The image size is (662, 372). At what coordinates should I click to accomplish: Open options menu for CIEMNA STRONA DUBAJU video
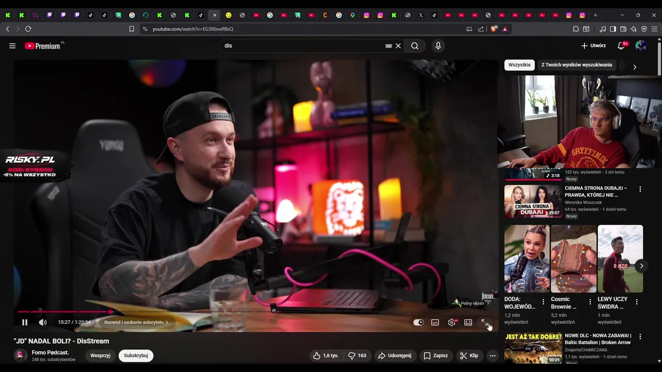tap(640, 189)
